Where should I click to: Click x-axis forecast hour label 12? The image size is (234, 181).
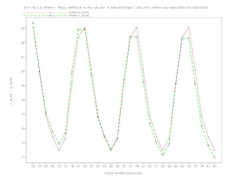coord(59,166)
